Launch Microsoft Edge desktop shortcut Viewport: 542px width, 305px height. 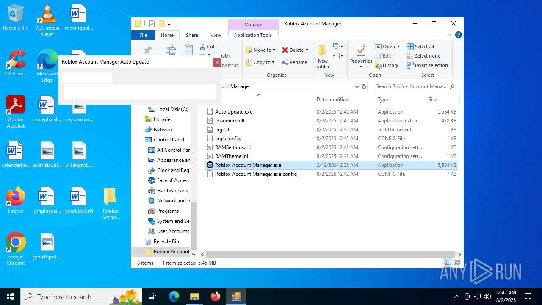[47, 66]
